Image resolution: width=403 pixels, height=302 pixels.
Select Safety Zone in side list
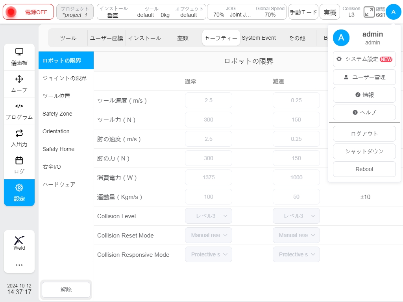tap(66, 114)
